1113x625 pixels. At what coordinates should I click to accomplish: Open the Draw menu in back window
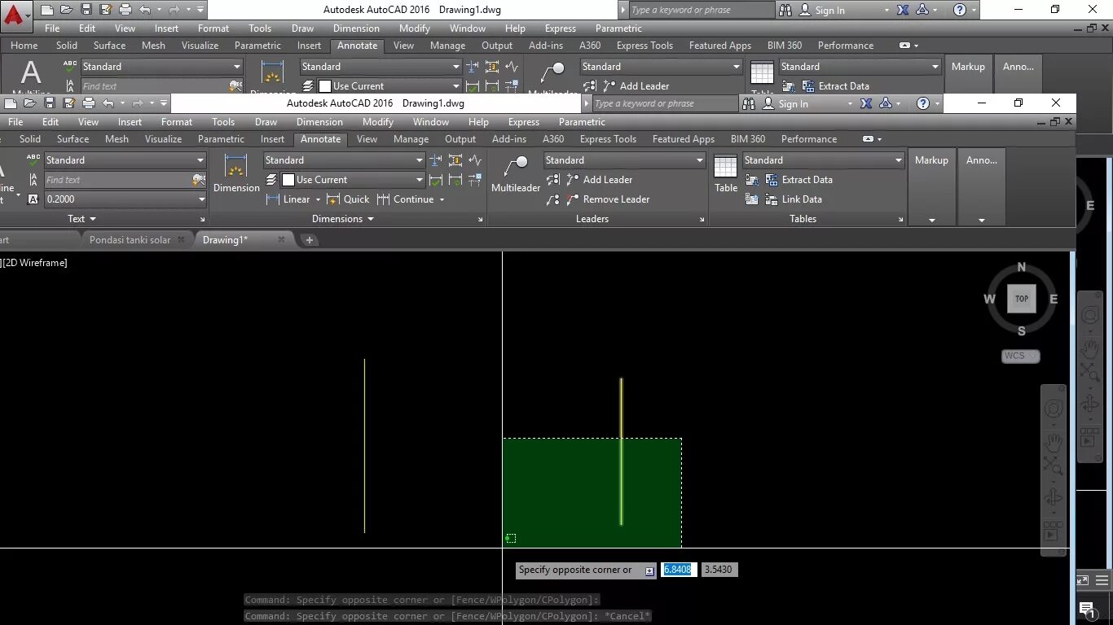(x=302, y=28)
